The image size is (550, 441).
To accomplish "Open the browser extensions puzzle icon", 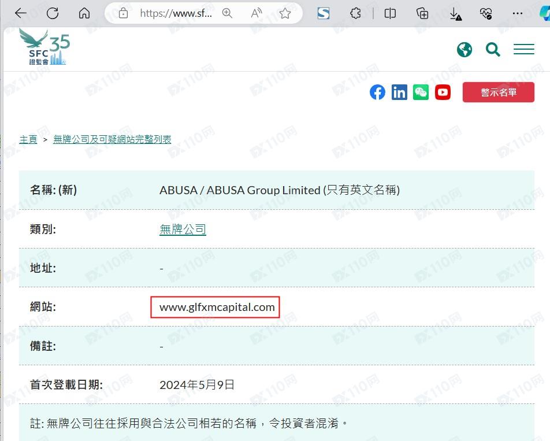I will pos(355,13).
